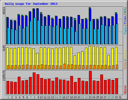Click the short yellow Visits bar for day 9
The image size is (128, 100).
37,59
